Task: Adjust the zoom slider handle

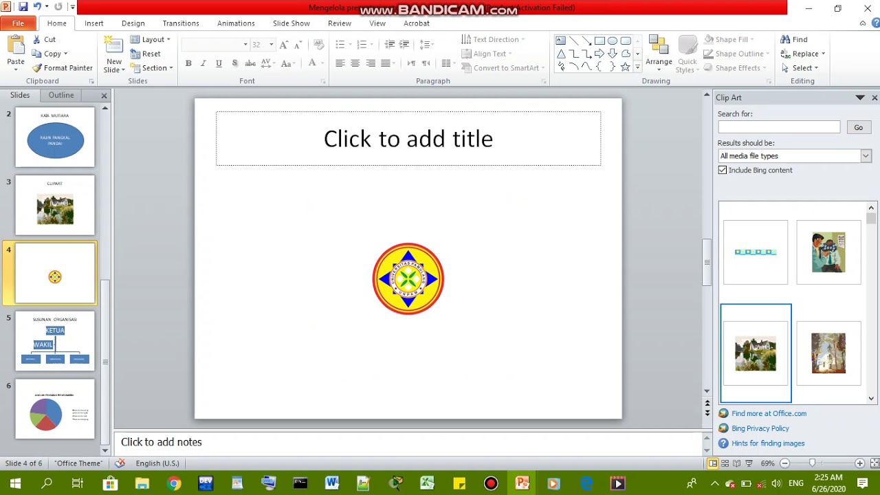Action: coord(812,463)
